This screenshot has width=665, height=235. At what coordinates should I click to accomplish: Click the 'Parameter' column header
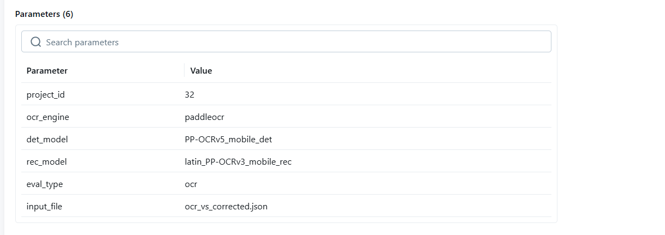click(47, 70)
